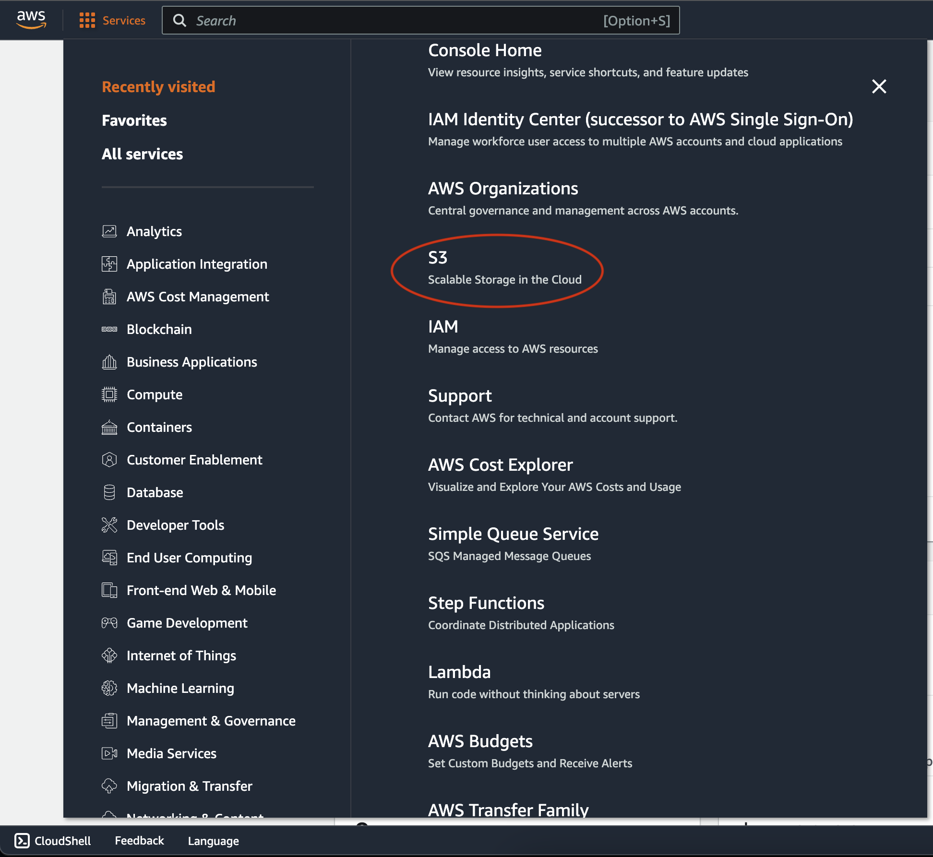933x857 pixels.
Task: Click 'Manage access to AWS resources' text
Action: tap(513, 348)
